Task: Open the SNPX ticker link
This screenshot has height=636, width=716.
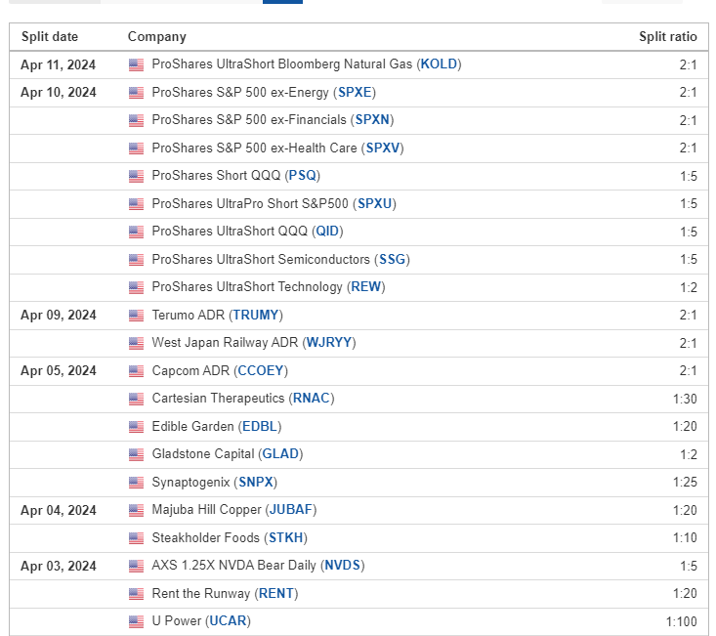Action: [256, 483]
